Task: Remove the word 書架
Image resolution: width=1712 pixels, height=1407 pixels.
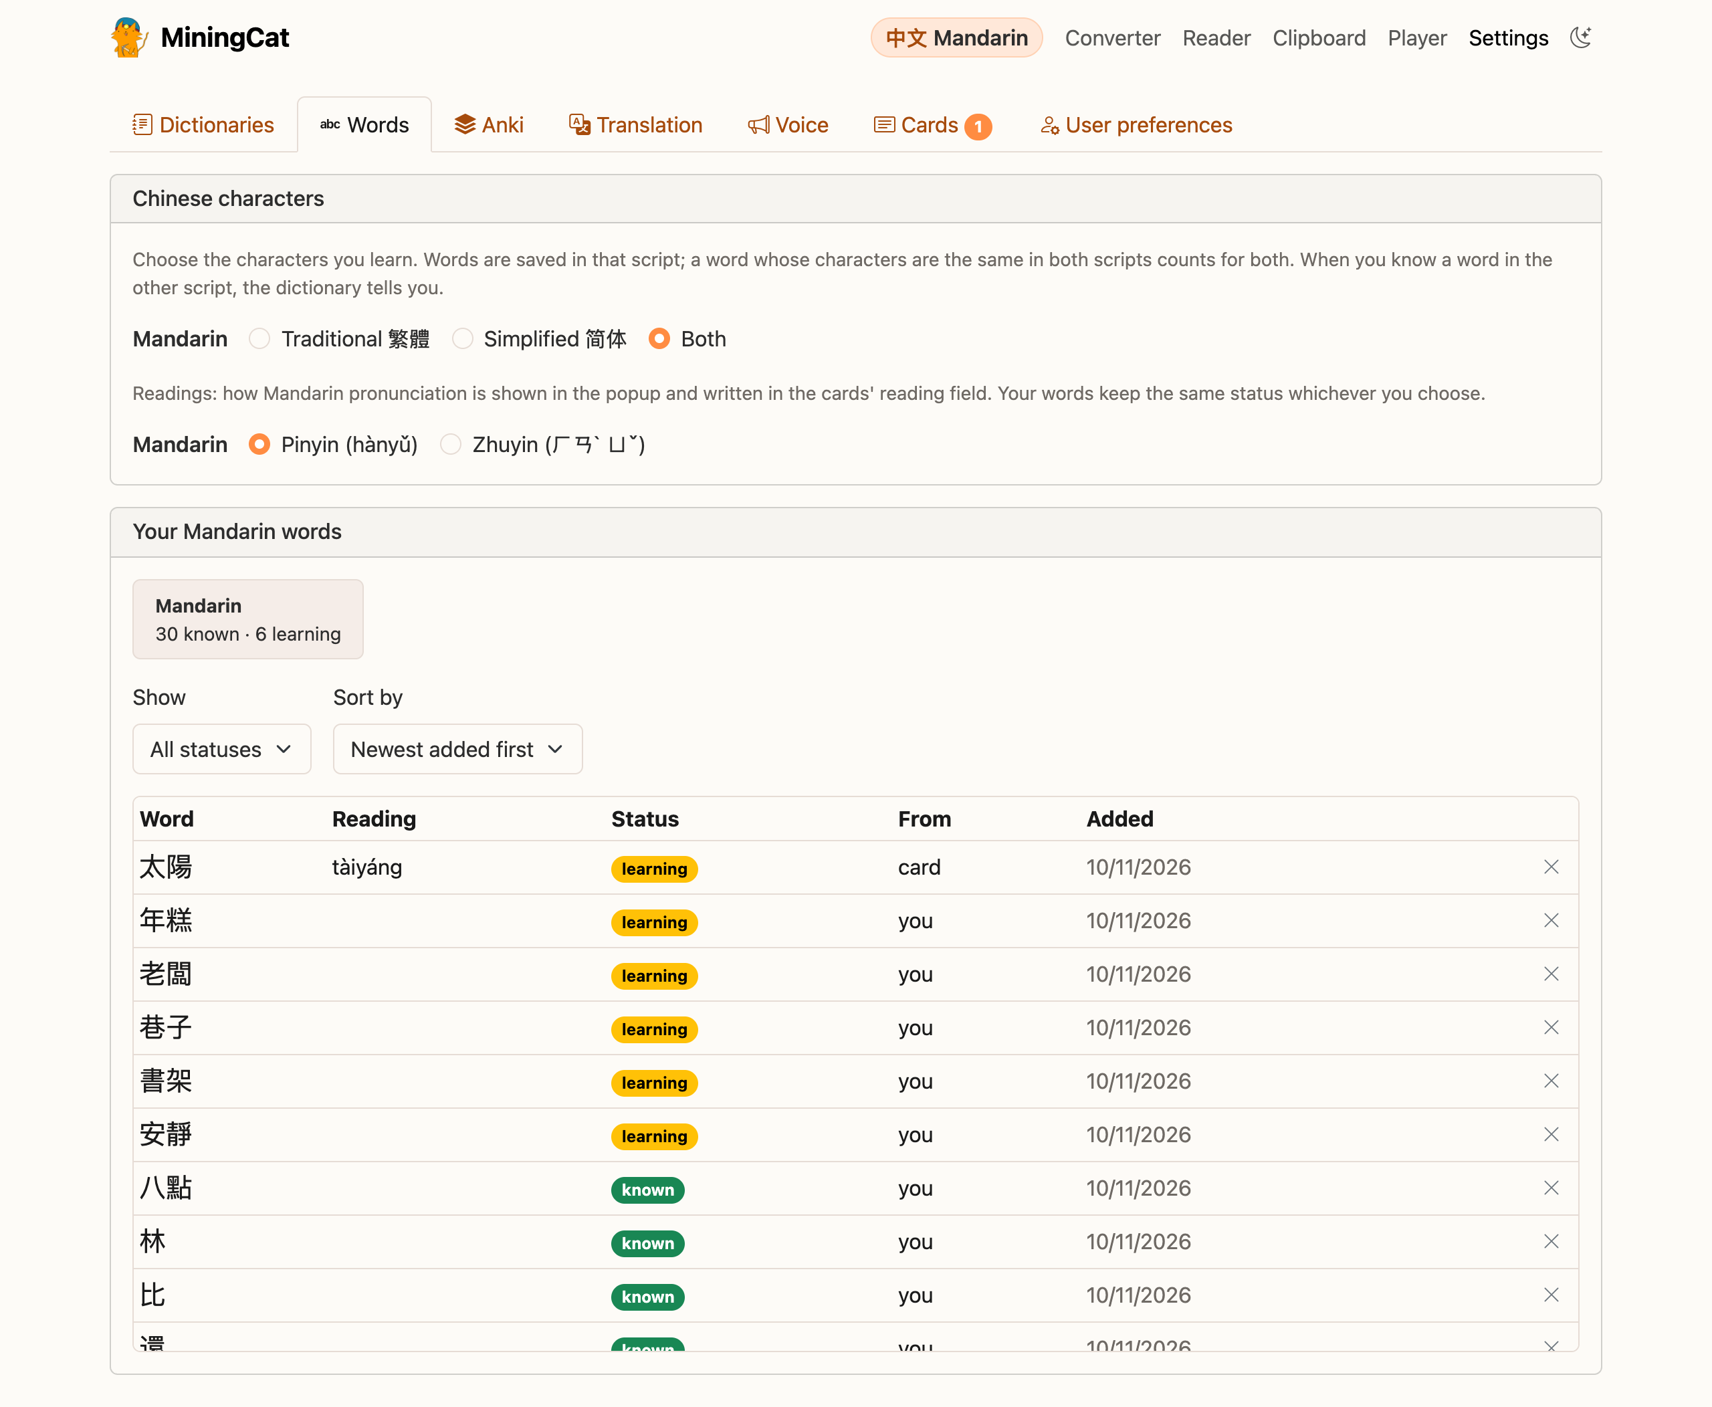Action: pyautogui.click(x=1551, y=1081)
